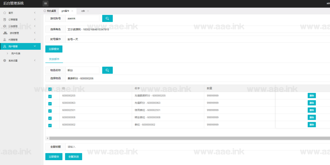Toggle the select-all checkbox in table header
The image size is (330, 165).
coord(50,89)
